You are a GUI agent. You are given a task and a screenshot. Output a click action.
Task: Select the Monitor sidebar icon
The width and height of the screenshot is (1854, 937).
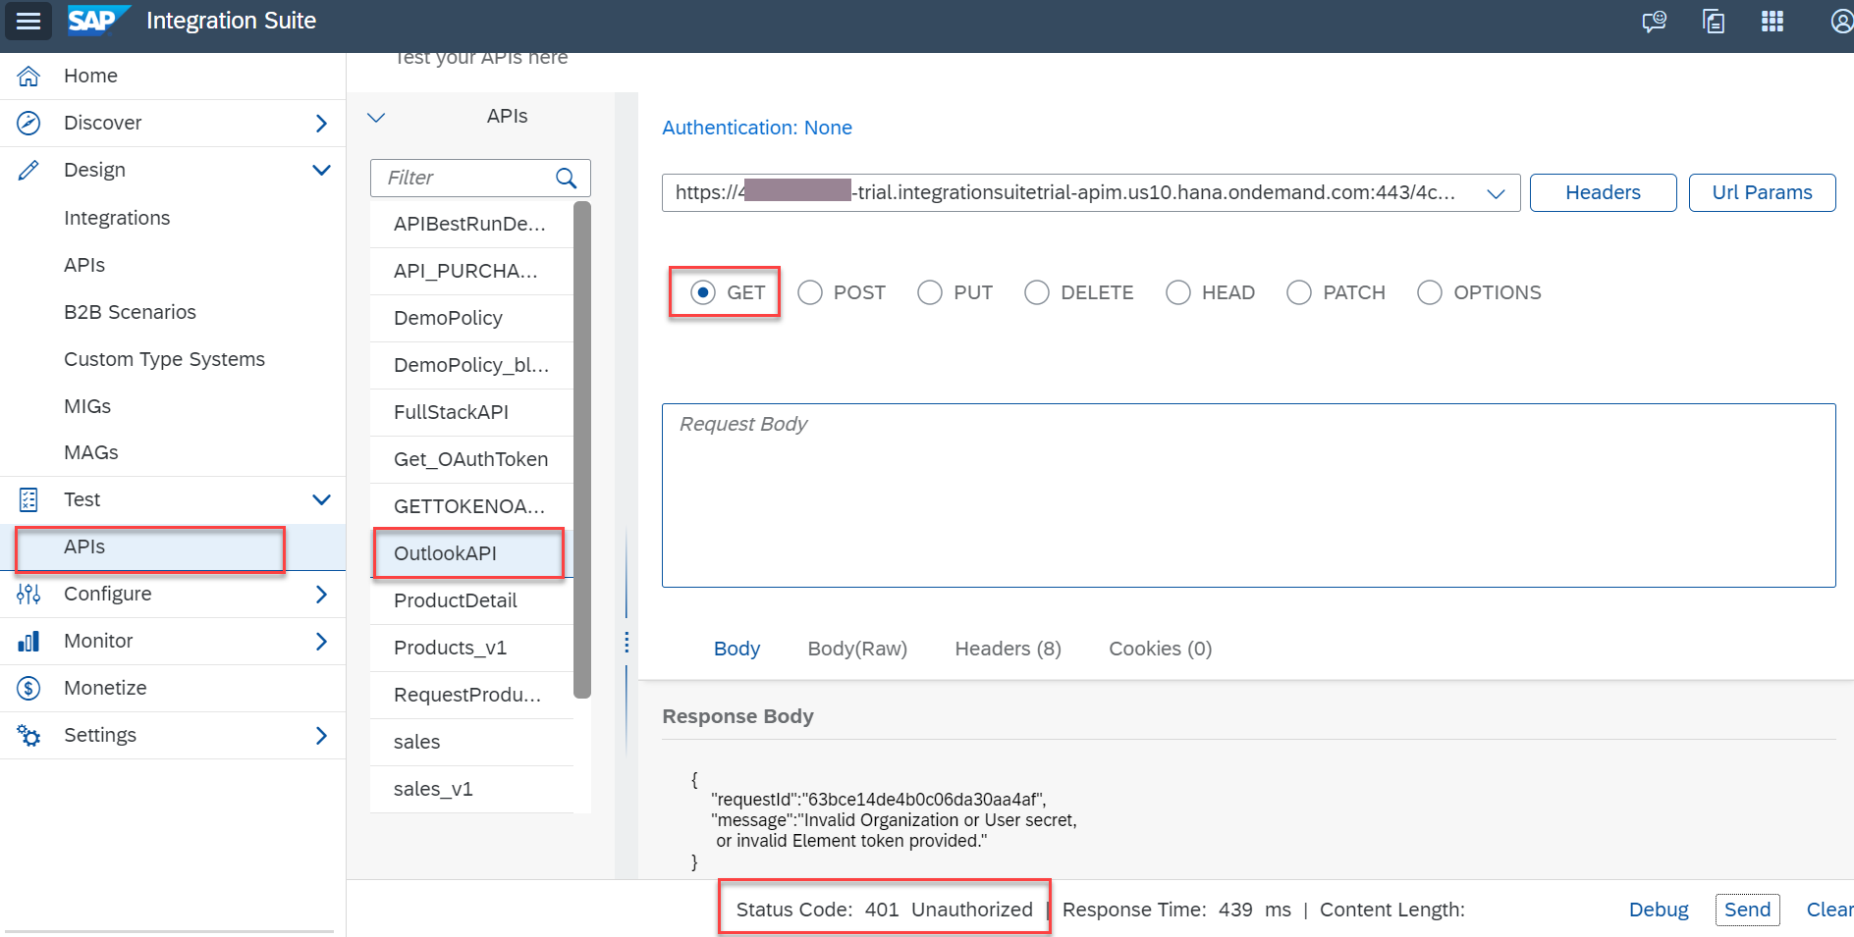coord(28,640)
